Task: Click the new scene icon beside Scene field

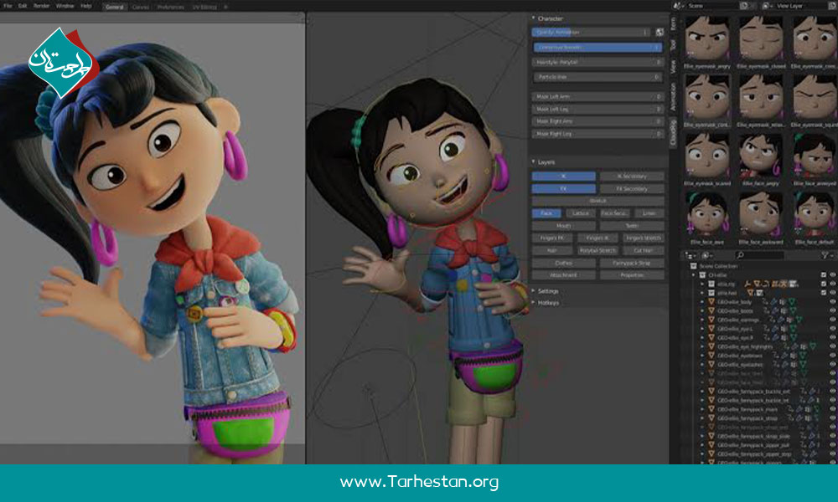Action: click(743, 5)
